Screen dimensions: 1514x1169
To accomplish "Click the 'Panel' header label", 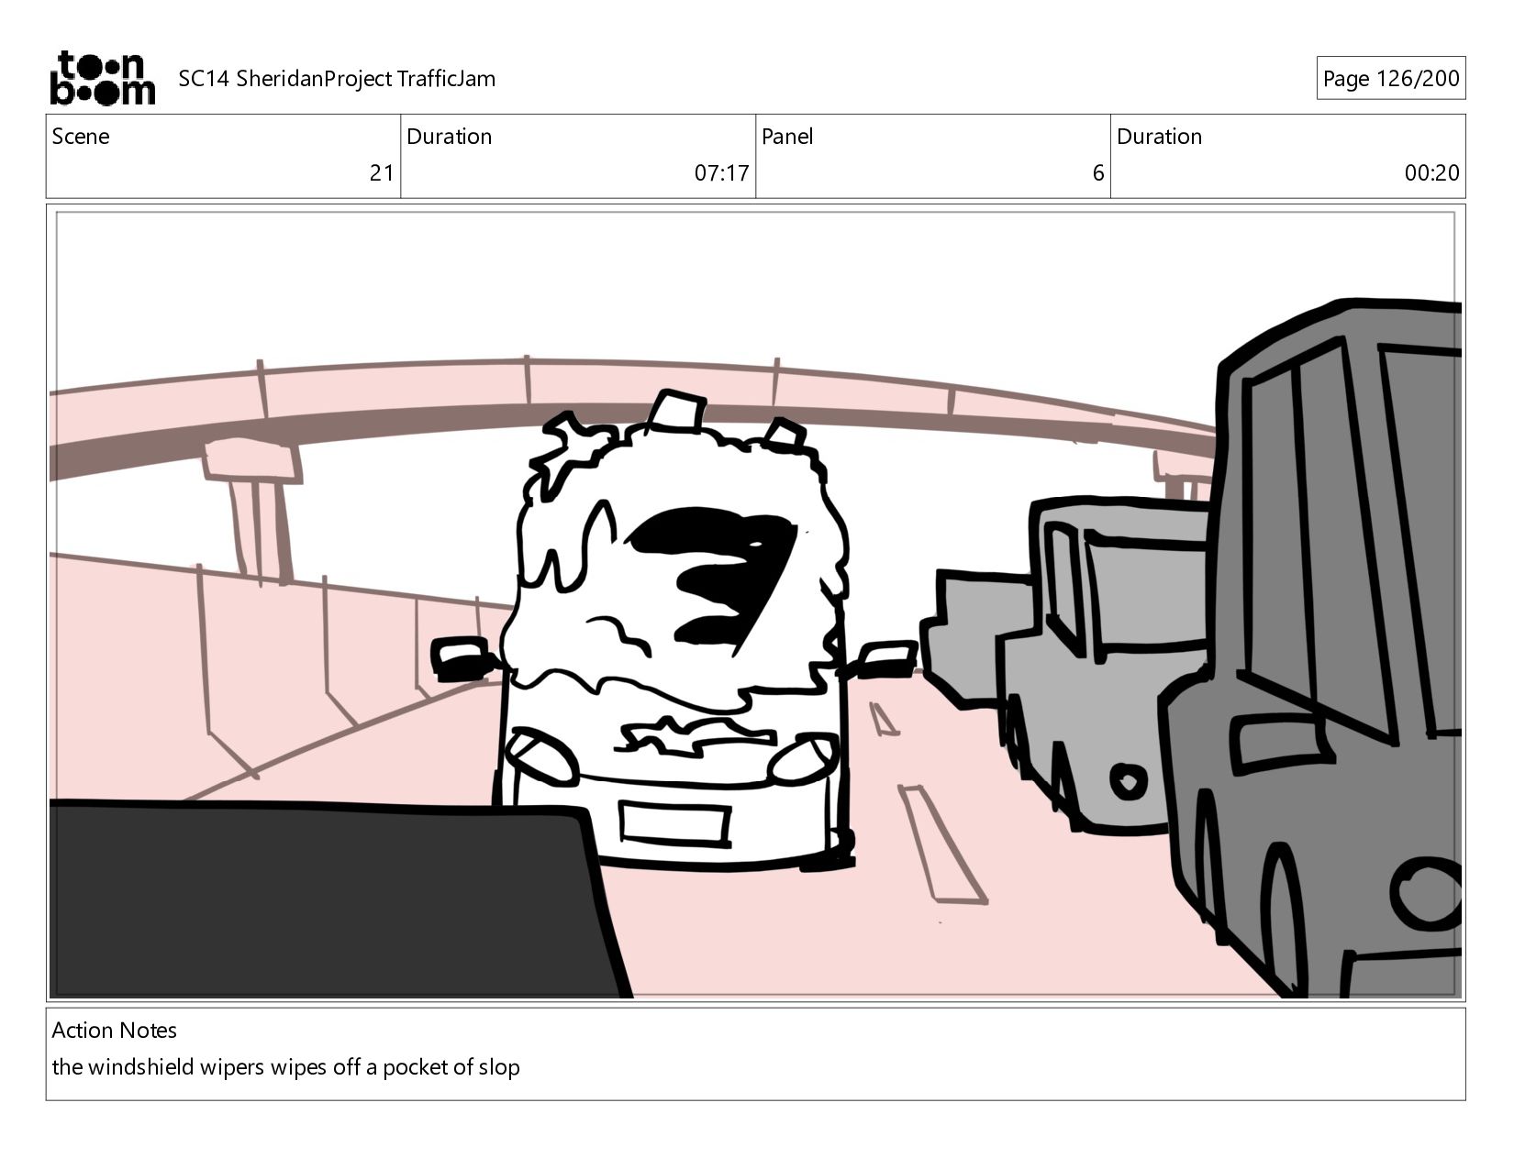I will point(787,137).
